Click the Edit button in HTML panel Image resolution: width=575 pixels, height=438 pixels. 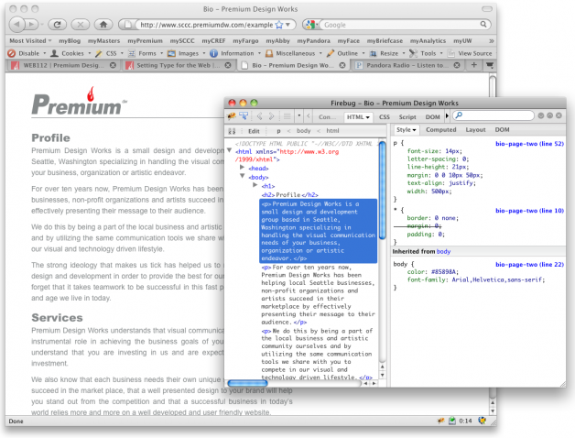point(254,131)
